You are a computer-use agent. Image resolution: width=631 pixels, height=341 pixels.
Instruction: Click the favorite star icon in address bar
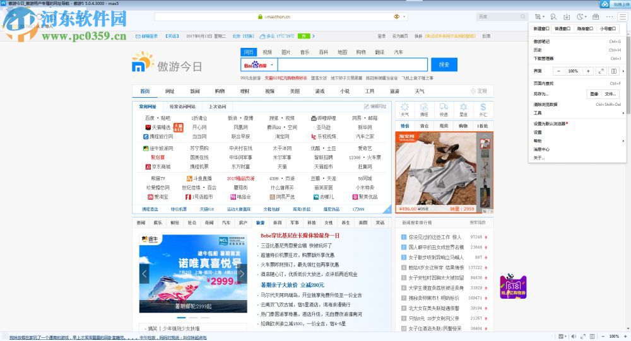click(x=396, y=16)
